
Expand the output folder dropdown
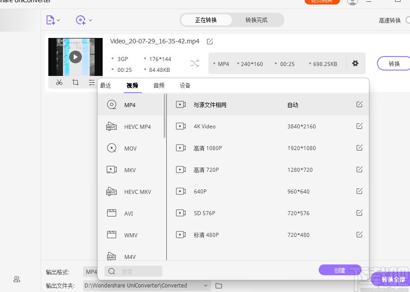click(206, 286)
